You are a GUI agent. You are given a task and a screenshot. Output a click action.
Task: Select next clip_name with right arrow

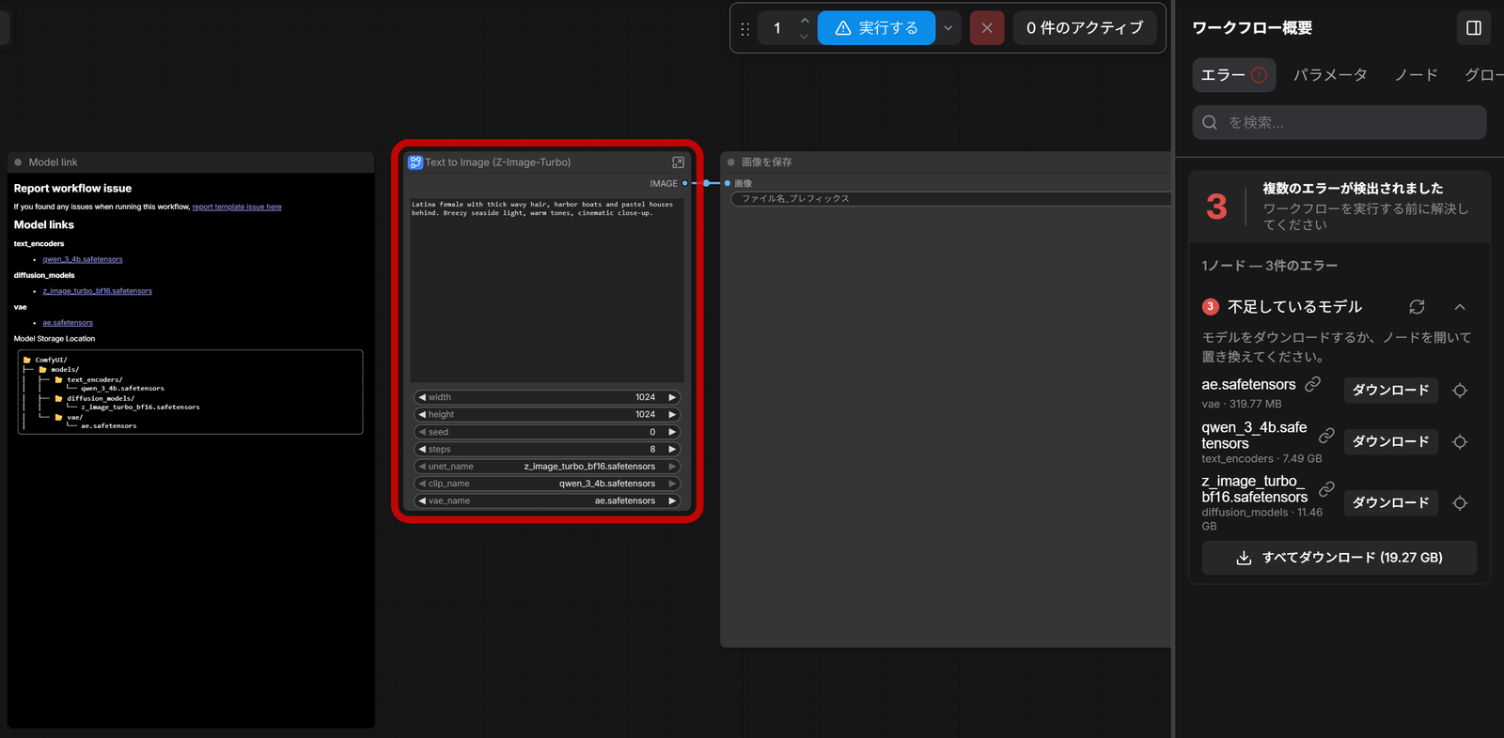coord(672,484)
